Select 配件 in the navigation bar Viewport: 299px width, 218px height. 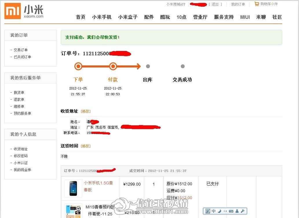click(149, 17)
